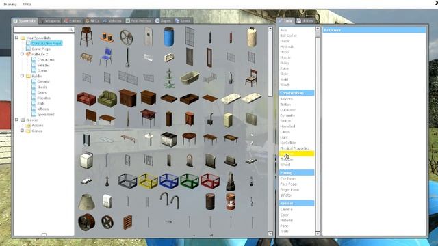Spawn the white pedestal sink prop
This screenshot has width=438, height=246.
[149, 139]
